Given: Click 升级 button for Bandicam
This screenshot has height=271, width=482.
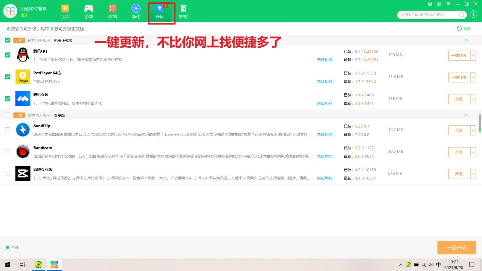Looking at the screenshot, I should 459,152.
